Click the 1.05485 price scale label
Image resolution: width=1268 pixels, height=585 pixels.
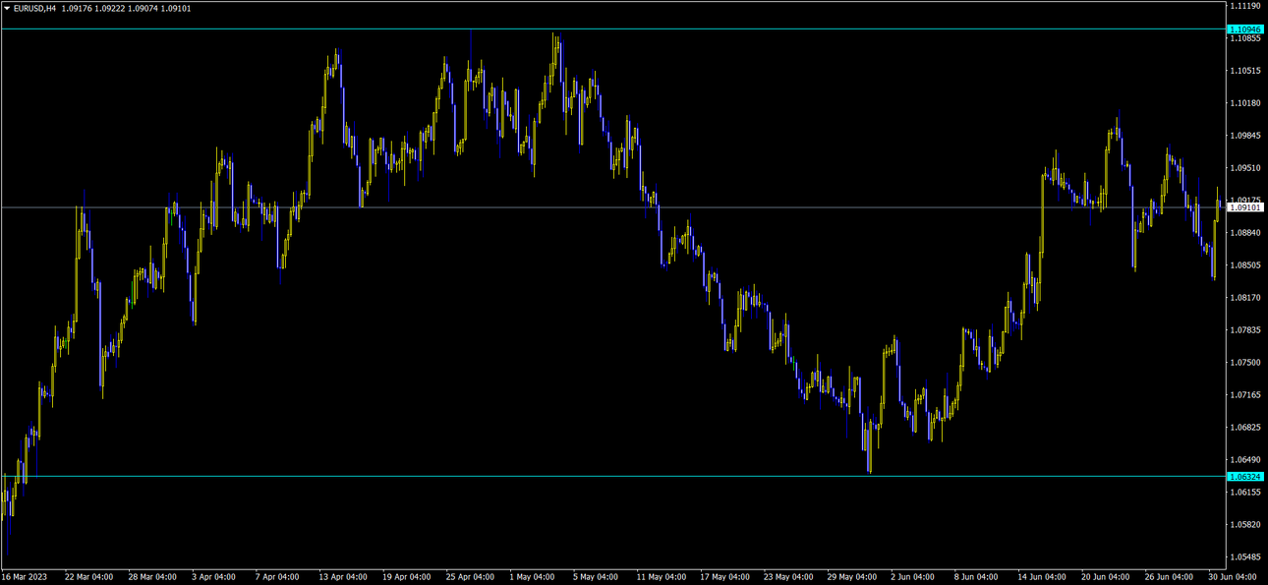click(1245, 557)
